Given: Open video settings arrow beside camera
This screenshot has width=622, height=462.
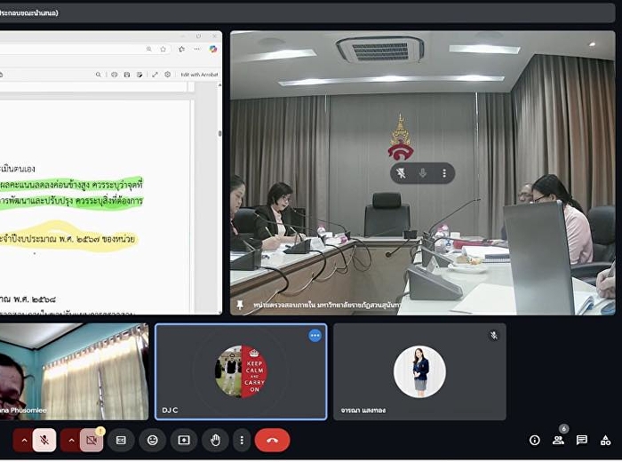Looking at the screenshot, I should (x=71, y=440).
